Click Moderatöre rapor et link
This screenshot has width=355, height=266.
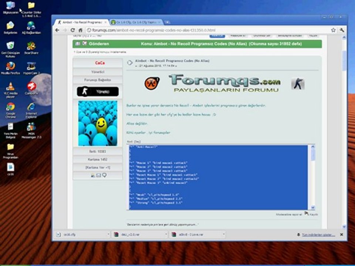pyautogui.click(x=289, y=214)
